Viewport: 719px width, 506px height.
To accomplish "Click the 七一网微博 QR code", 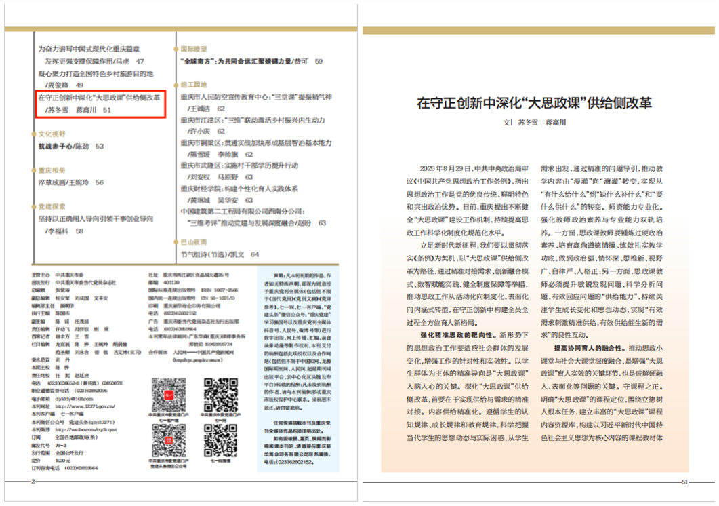I will click(221, 441).
